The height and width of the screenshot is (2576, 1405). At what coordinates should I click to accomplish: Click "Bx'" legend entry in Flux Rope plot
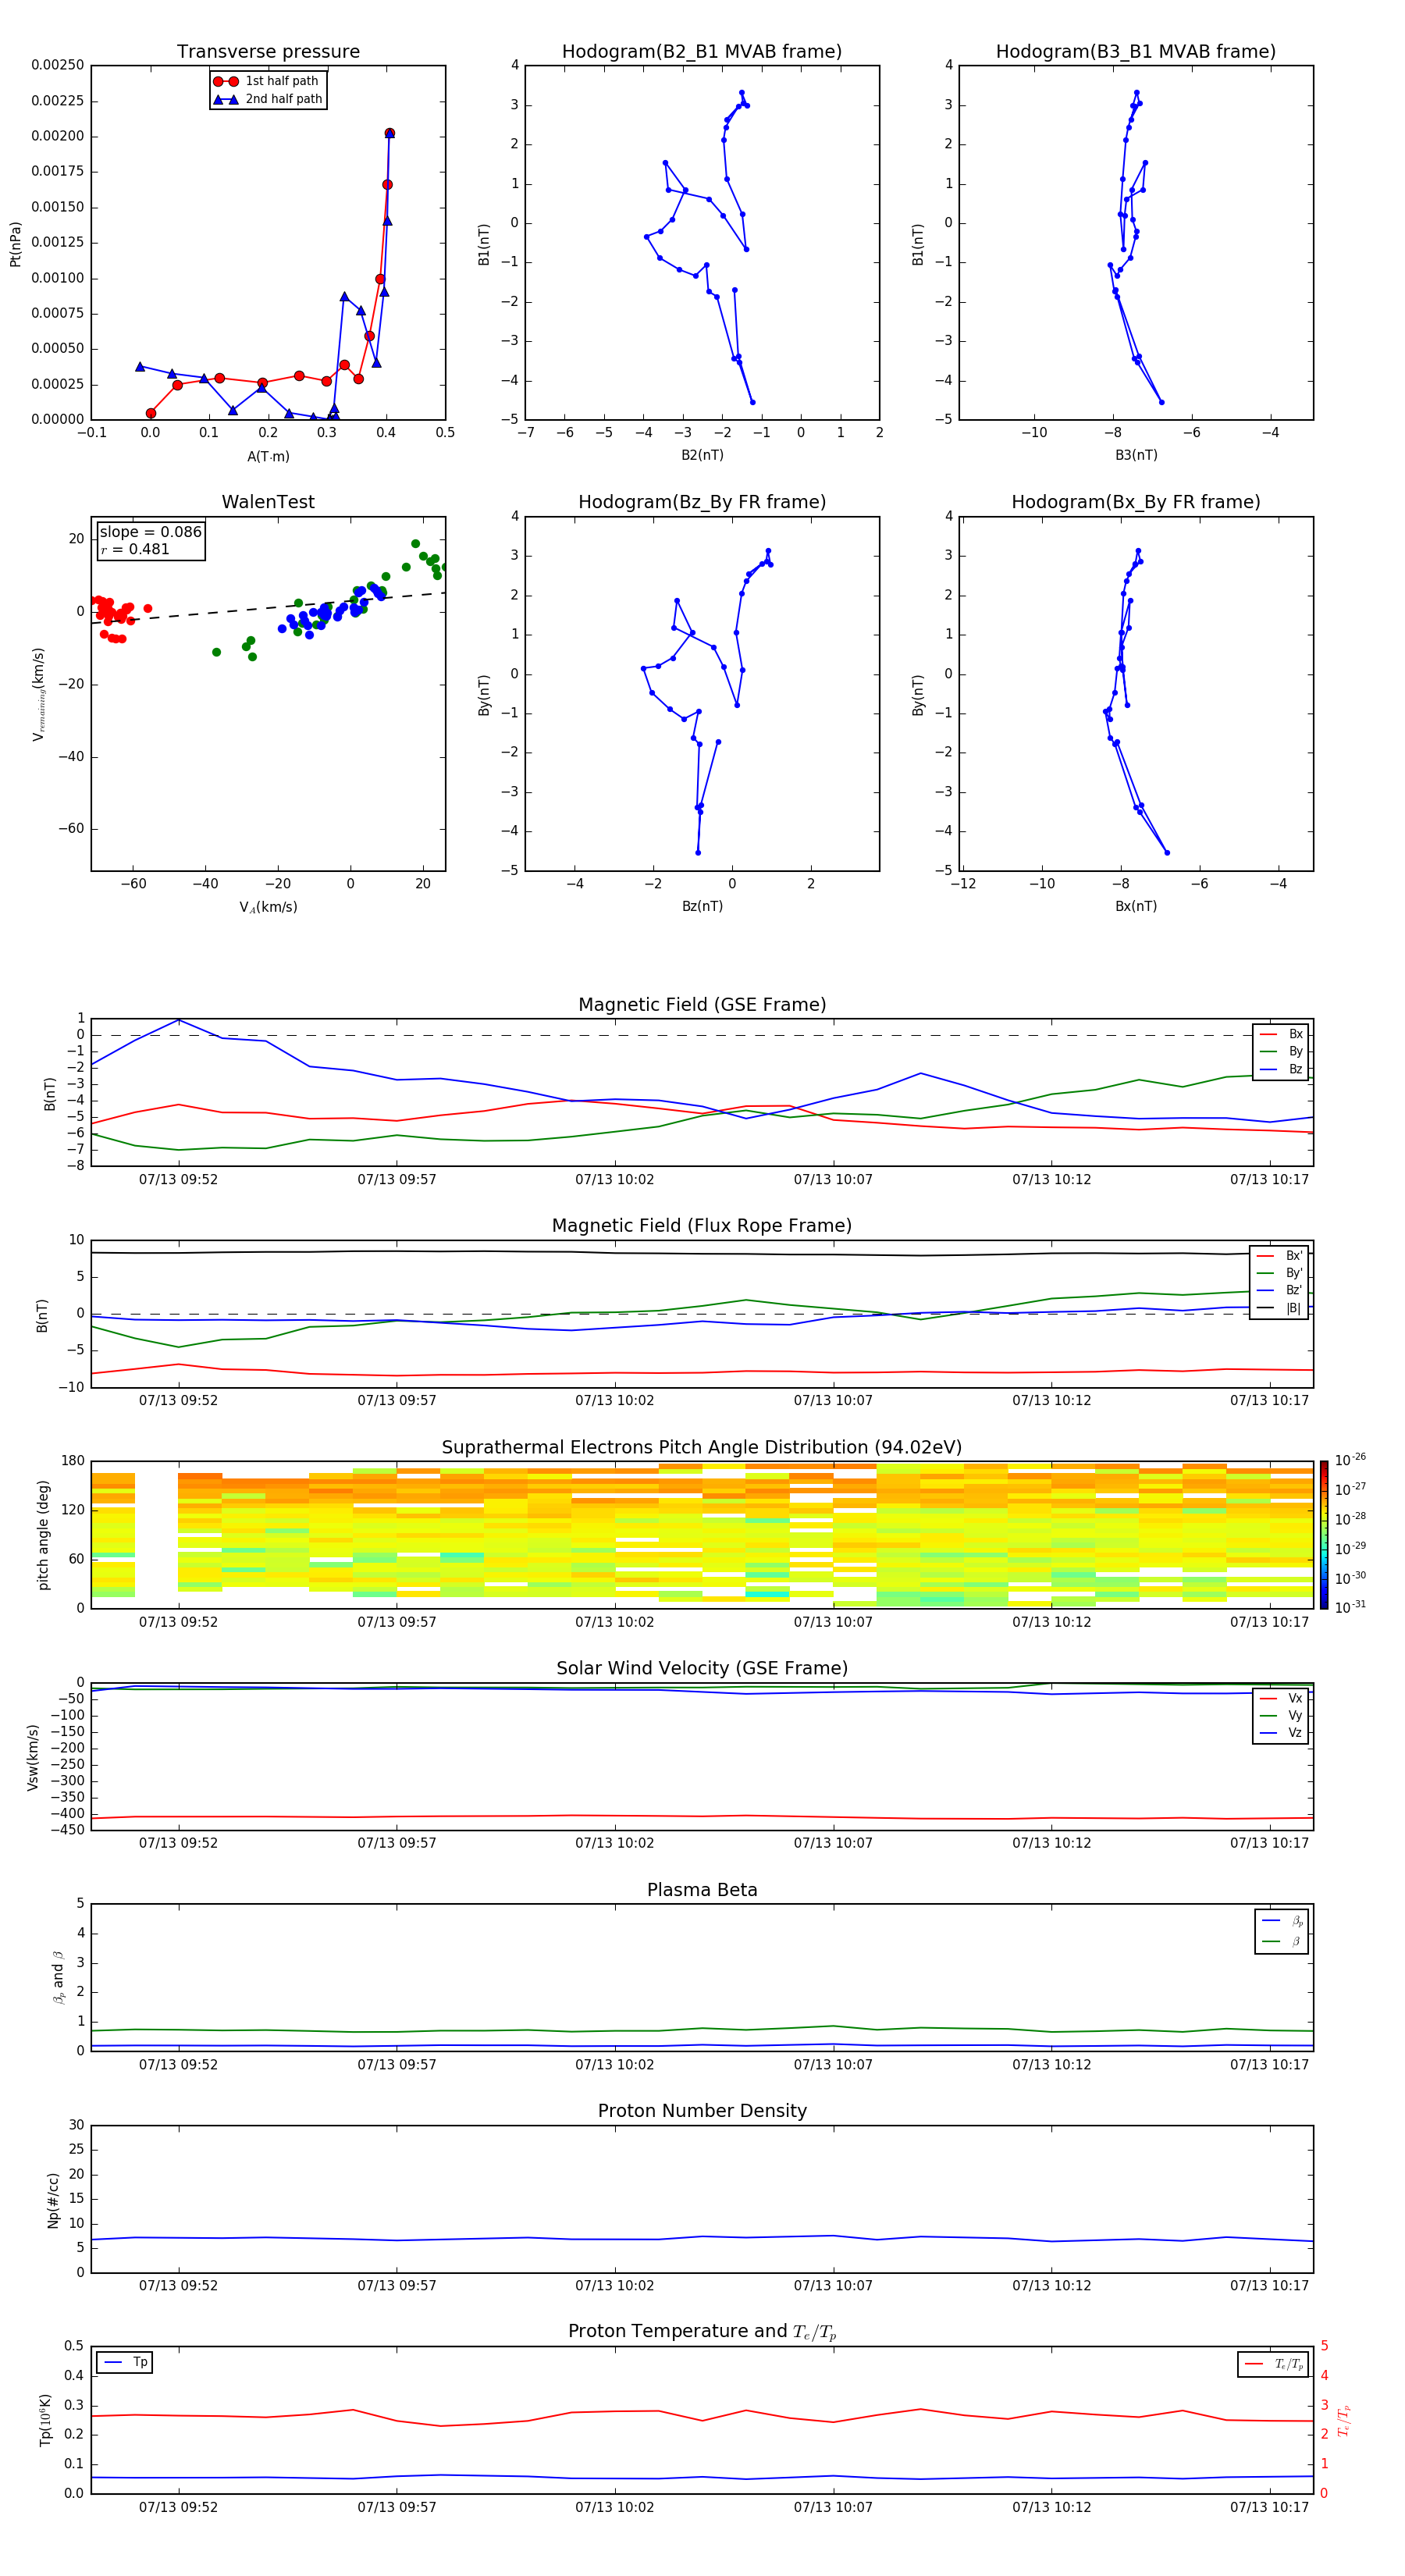click(x=1279, y=1256)
